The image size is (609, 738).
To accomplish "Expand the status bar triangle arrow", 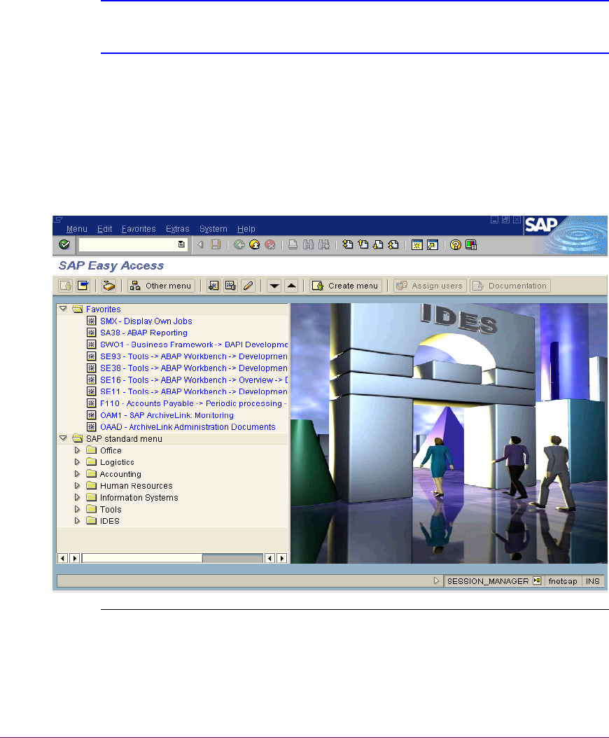I will pos(436,580).
